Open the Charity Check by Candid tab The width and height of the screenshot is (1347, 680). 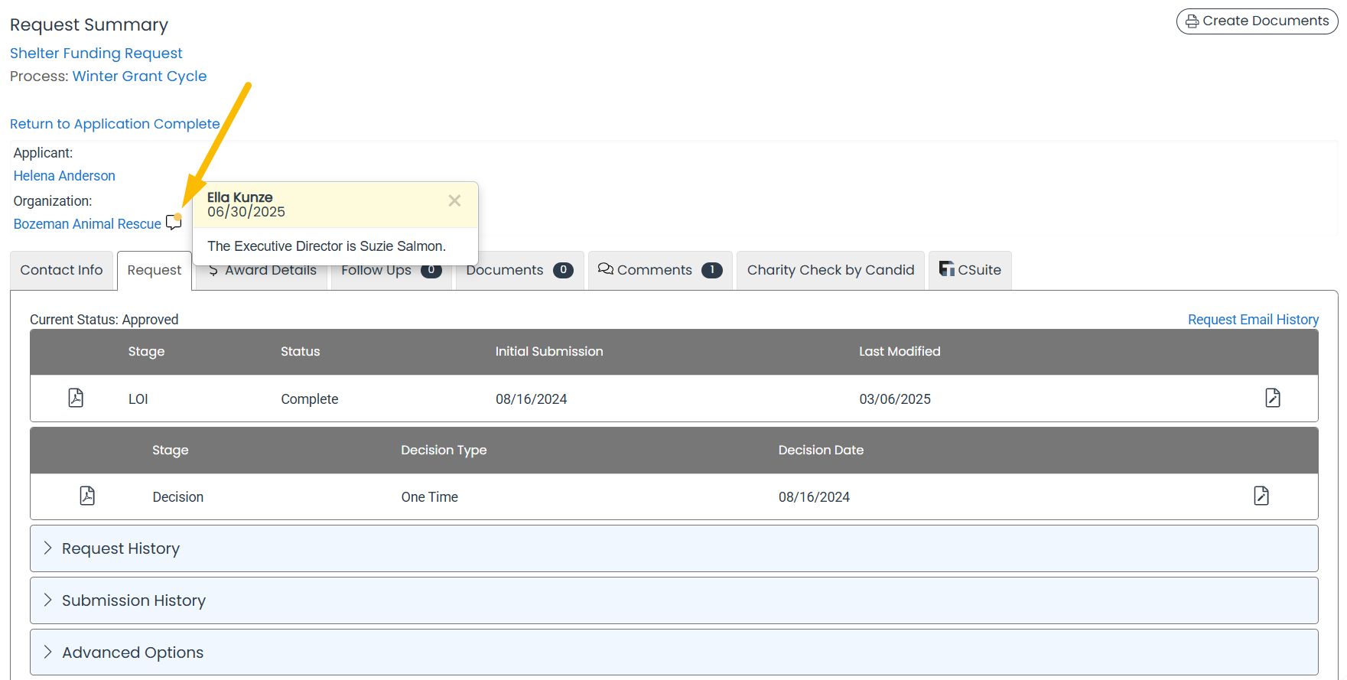coord(830,270)
